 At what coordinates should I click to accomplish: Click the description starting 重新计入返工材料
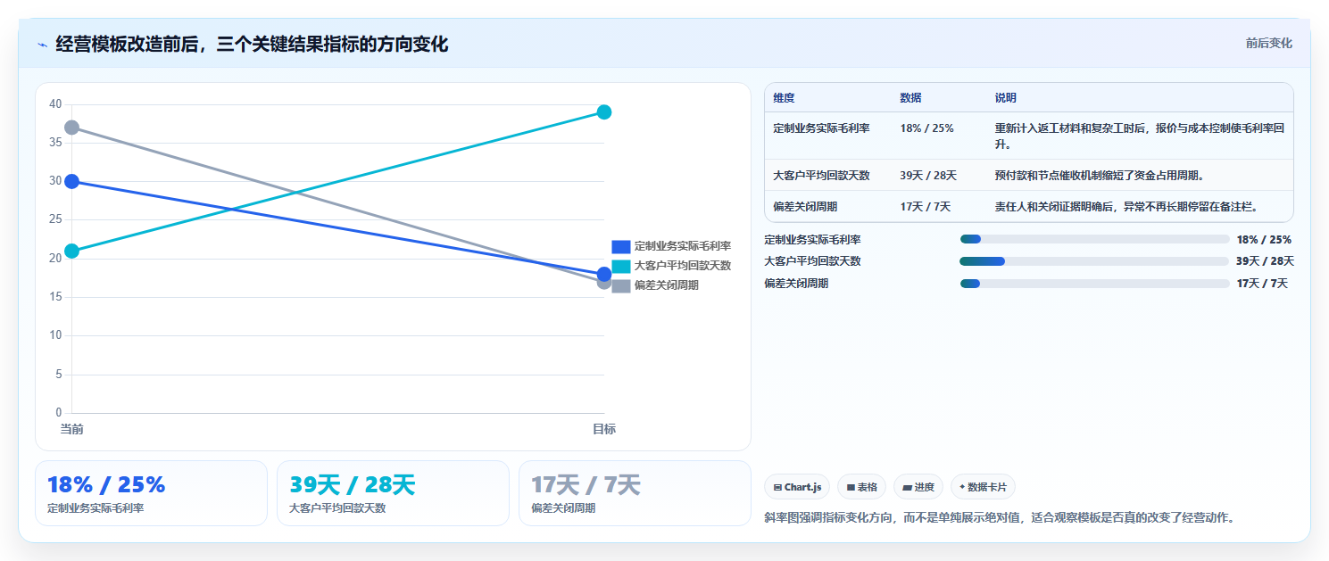click(x=1140, y=136)
